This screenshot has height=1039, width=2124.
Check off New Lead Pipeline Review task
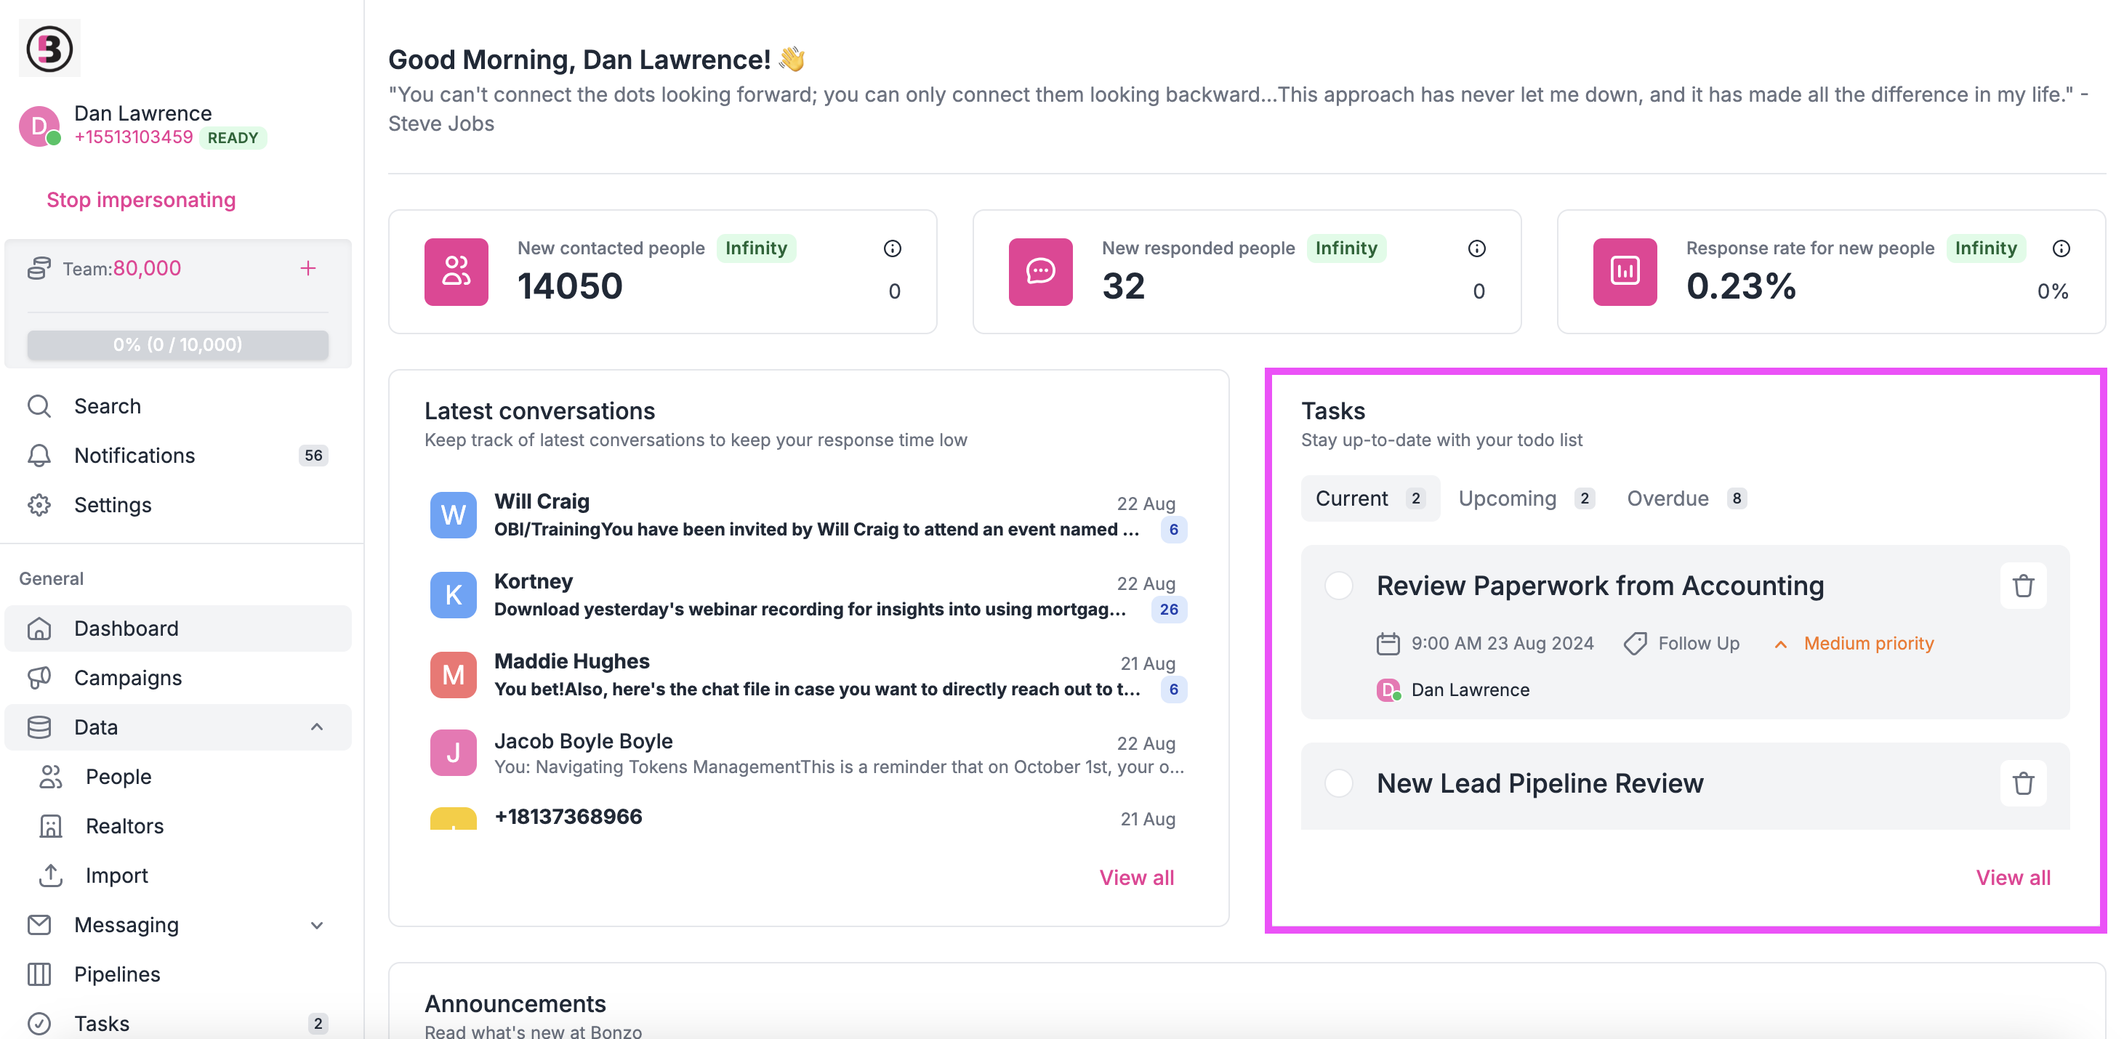pos(1338,783)
